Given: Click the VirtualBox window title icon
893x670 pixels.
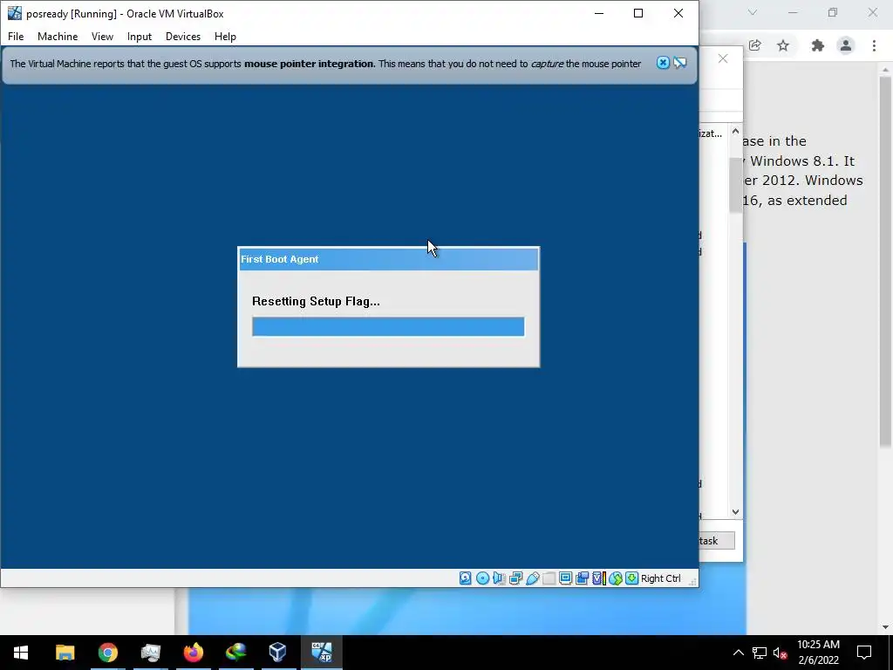Looking at the screenshot, I should pyautogui.click(x=14, y=13).
